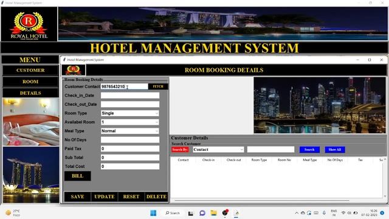The image size is (389, 219).
Task: Click the Check-out column header
Action: pyautogui.click(x=233, y=160)
